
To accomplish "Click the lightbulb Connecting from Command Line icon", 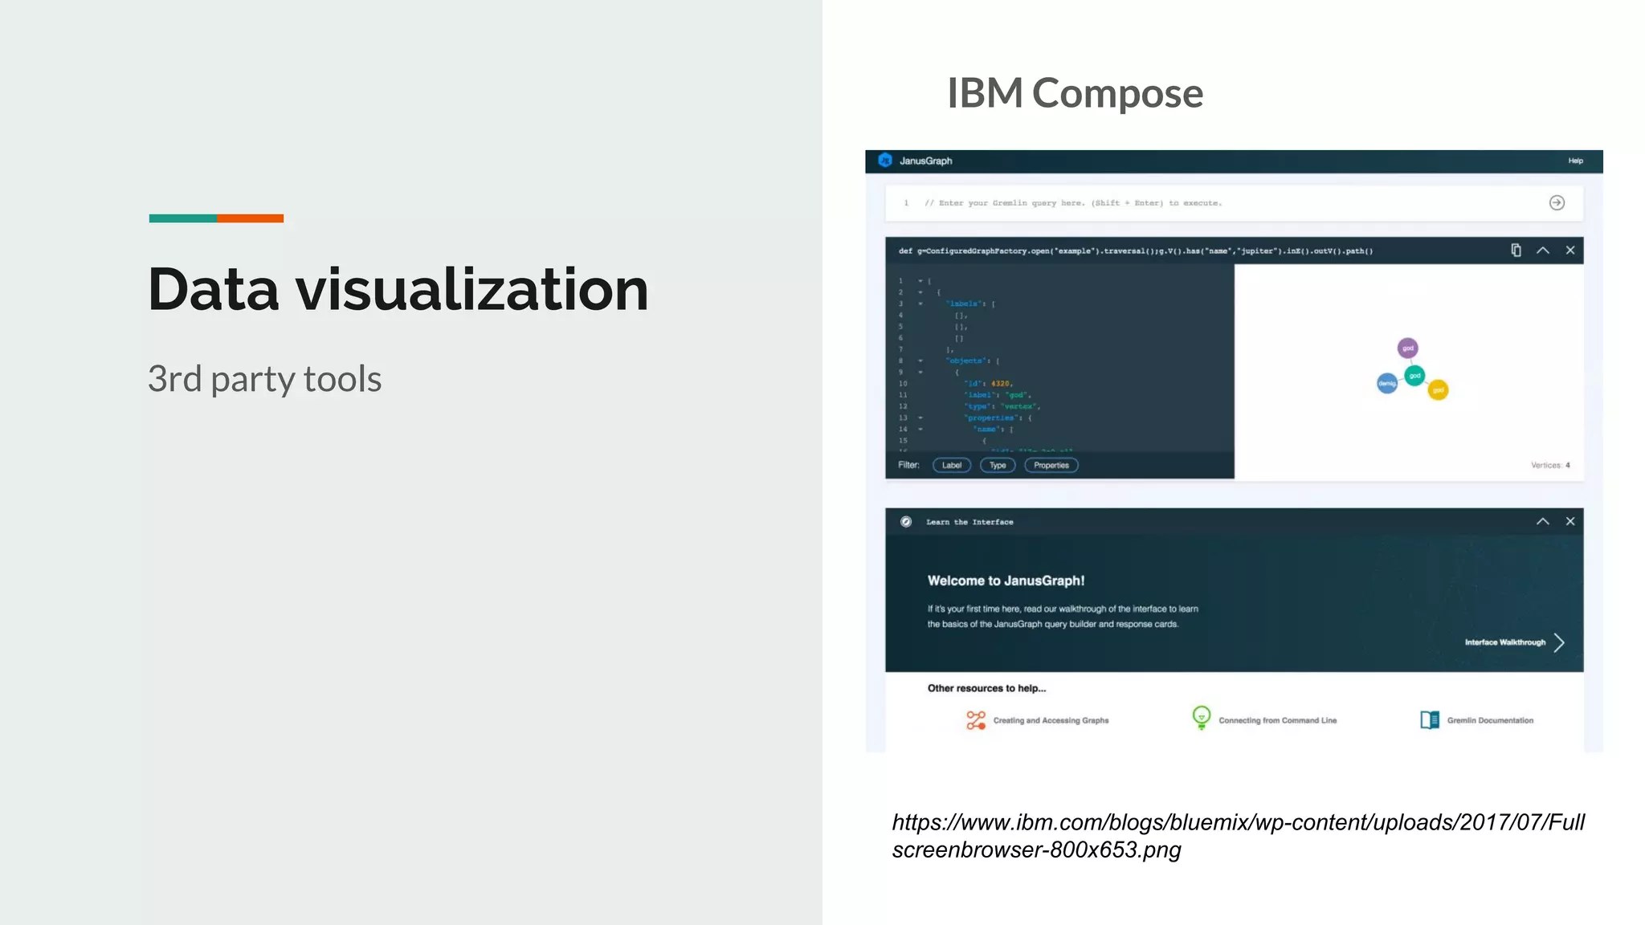I will coord(1201,718).
